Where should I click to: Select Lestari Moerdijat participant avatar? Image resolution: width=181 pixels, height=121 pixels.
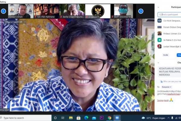(160, 46)
